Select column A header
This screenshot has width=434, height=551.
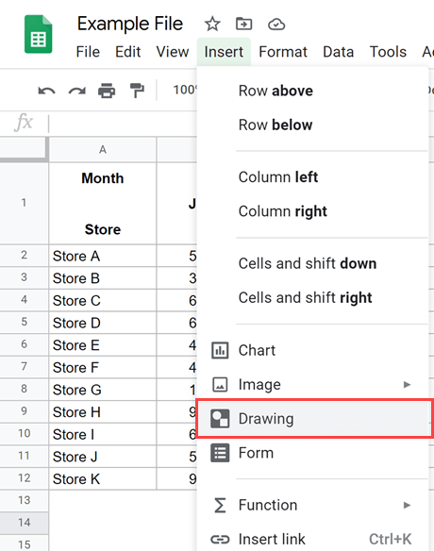(102, 150)
